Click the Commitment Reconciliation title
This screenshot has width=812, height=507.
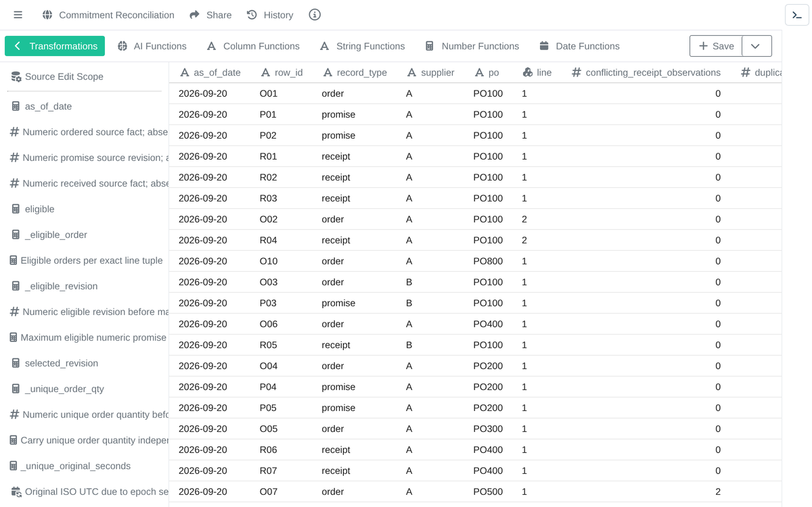(x=116, y=15)
